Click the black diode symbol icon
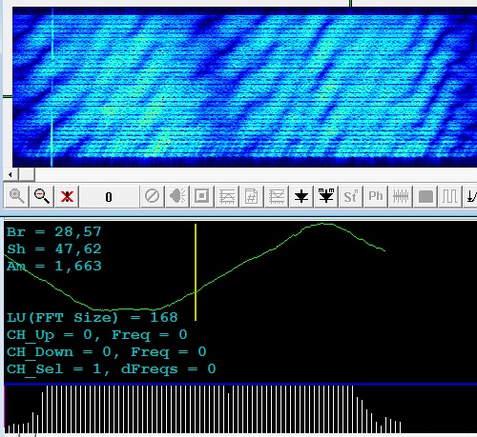 [x=301, y=196]
